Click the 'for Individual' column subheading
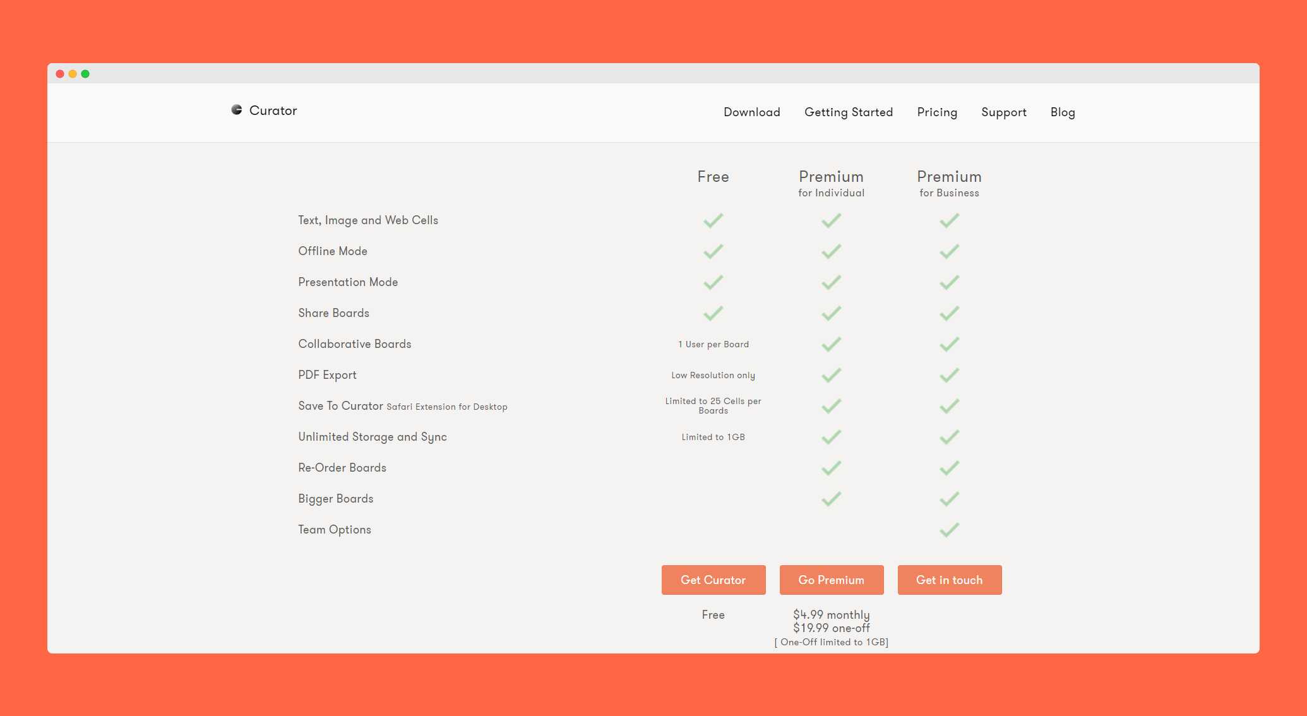The height and width of the screenshot is (716, 1307). [832, 193]
